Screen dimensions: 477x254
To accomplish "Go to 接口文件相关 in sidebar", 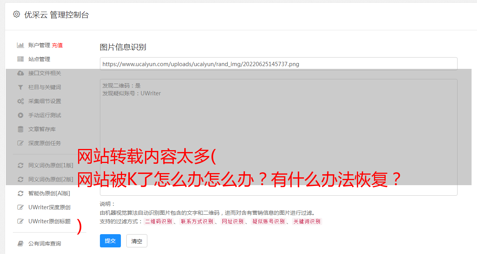I will [x=45, y=73].
